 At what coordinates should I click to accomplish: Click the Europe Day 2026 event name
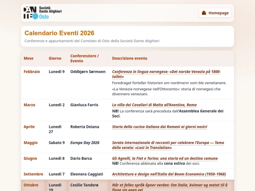(85, 143)
